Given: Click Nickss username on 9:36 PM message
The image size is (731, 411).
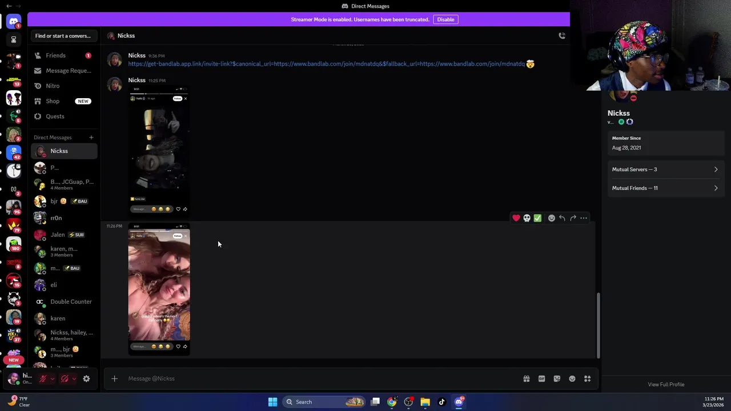Looking at the screenshot, I should click(x=136, y=55).
